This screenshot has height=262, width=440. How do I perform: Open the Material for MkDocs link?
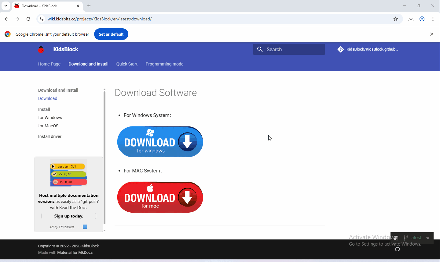75,252
